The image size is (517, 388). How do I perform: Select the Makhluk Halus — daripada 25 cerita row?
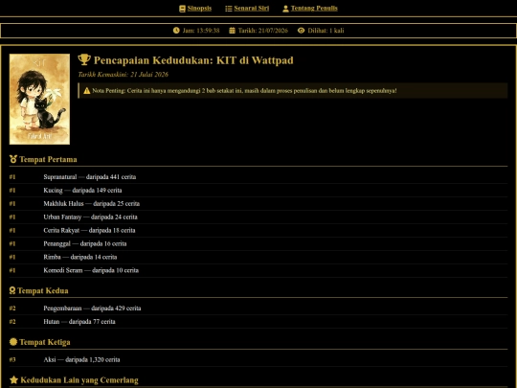tap(258, 203)
